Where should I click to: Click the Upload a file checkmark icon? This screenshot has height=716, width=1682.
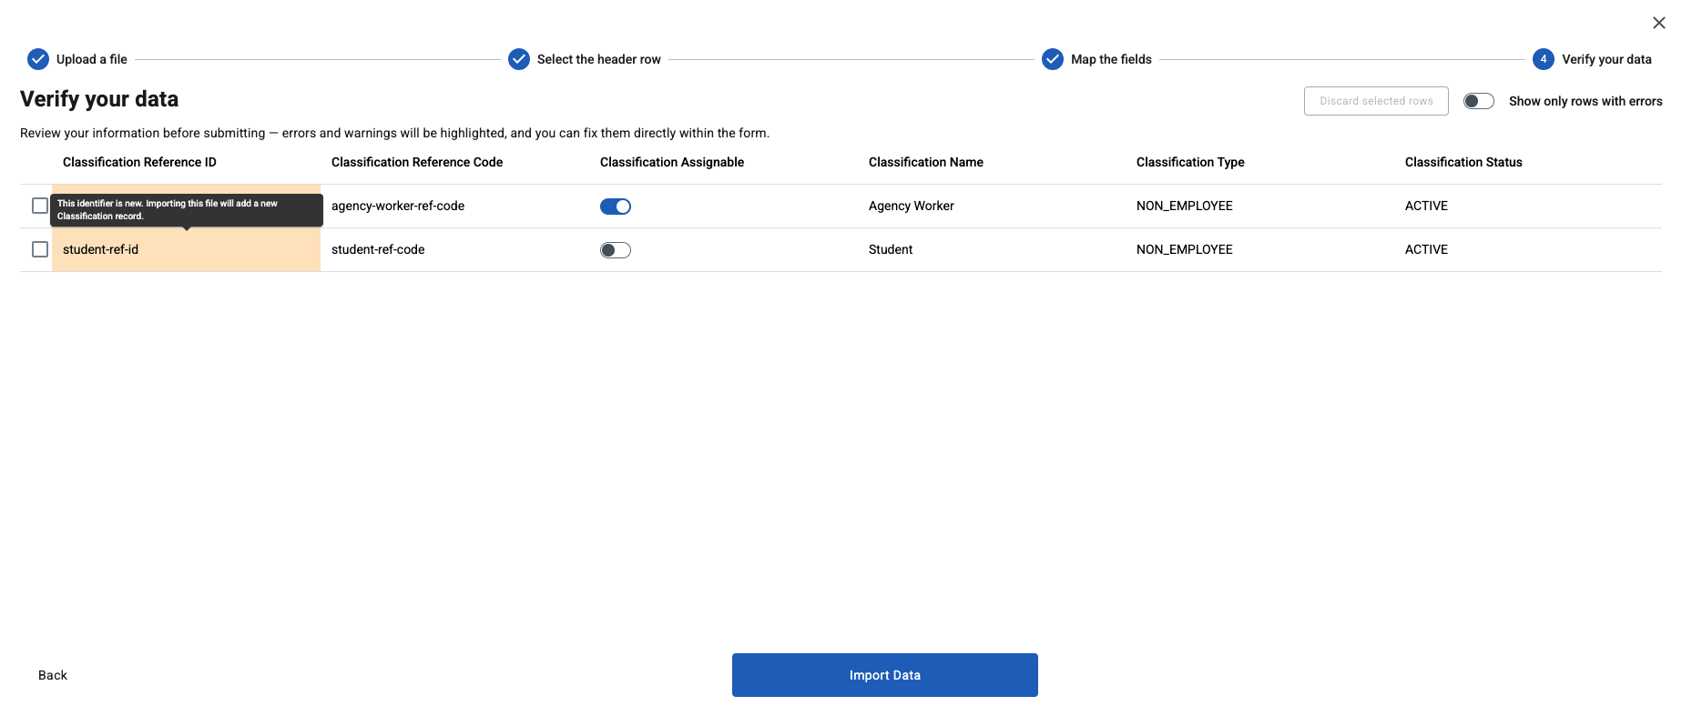click(38, 59)
